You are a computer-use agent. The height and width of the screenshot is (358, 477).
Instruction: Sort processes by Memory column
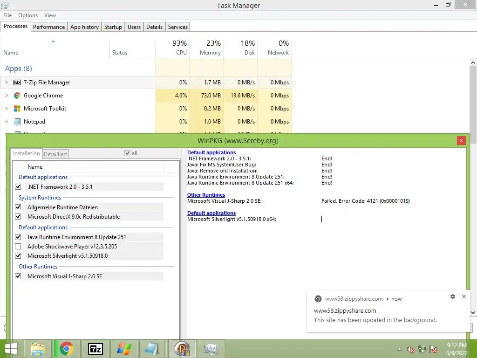pyautogui.click(x=207, y=48)
